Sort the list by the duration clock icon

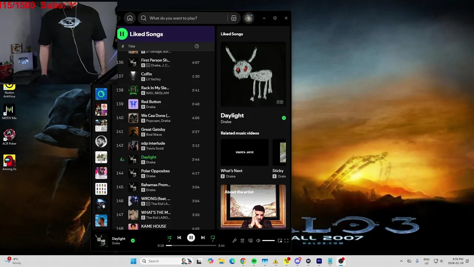(x=197, y=46)
